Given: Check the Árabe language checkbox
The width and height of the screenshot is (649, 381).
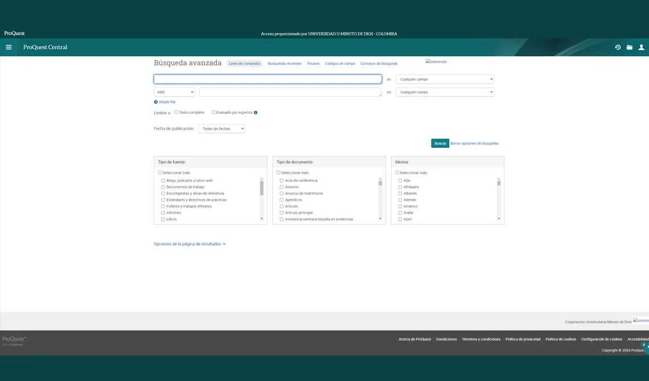Looking at the screenshot, I should coord(400,213).
